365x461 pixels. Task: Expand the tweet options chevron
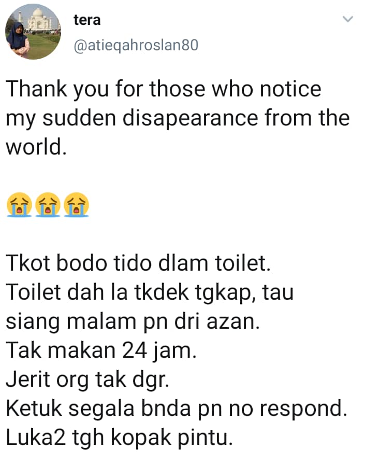[x=348, y=19]
